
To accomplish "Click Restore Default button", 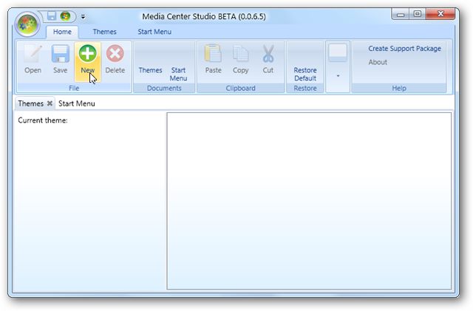I will point(305,74).
